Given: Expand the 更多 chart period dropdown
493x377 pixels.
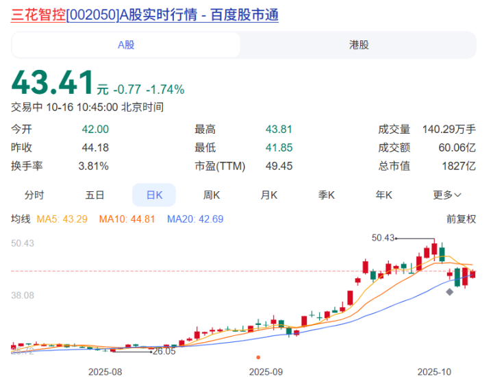Looking at the screenshot, I should [x=446, y=195].
